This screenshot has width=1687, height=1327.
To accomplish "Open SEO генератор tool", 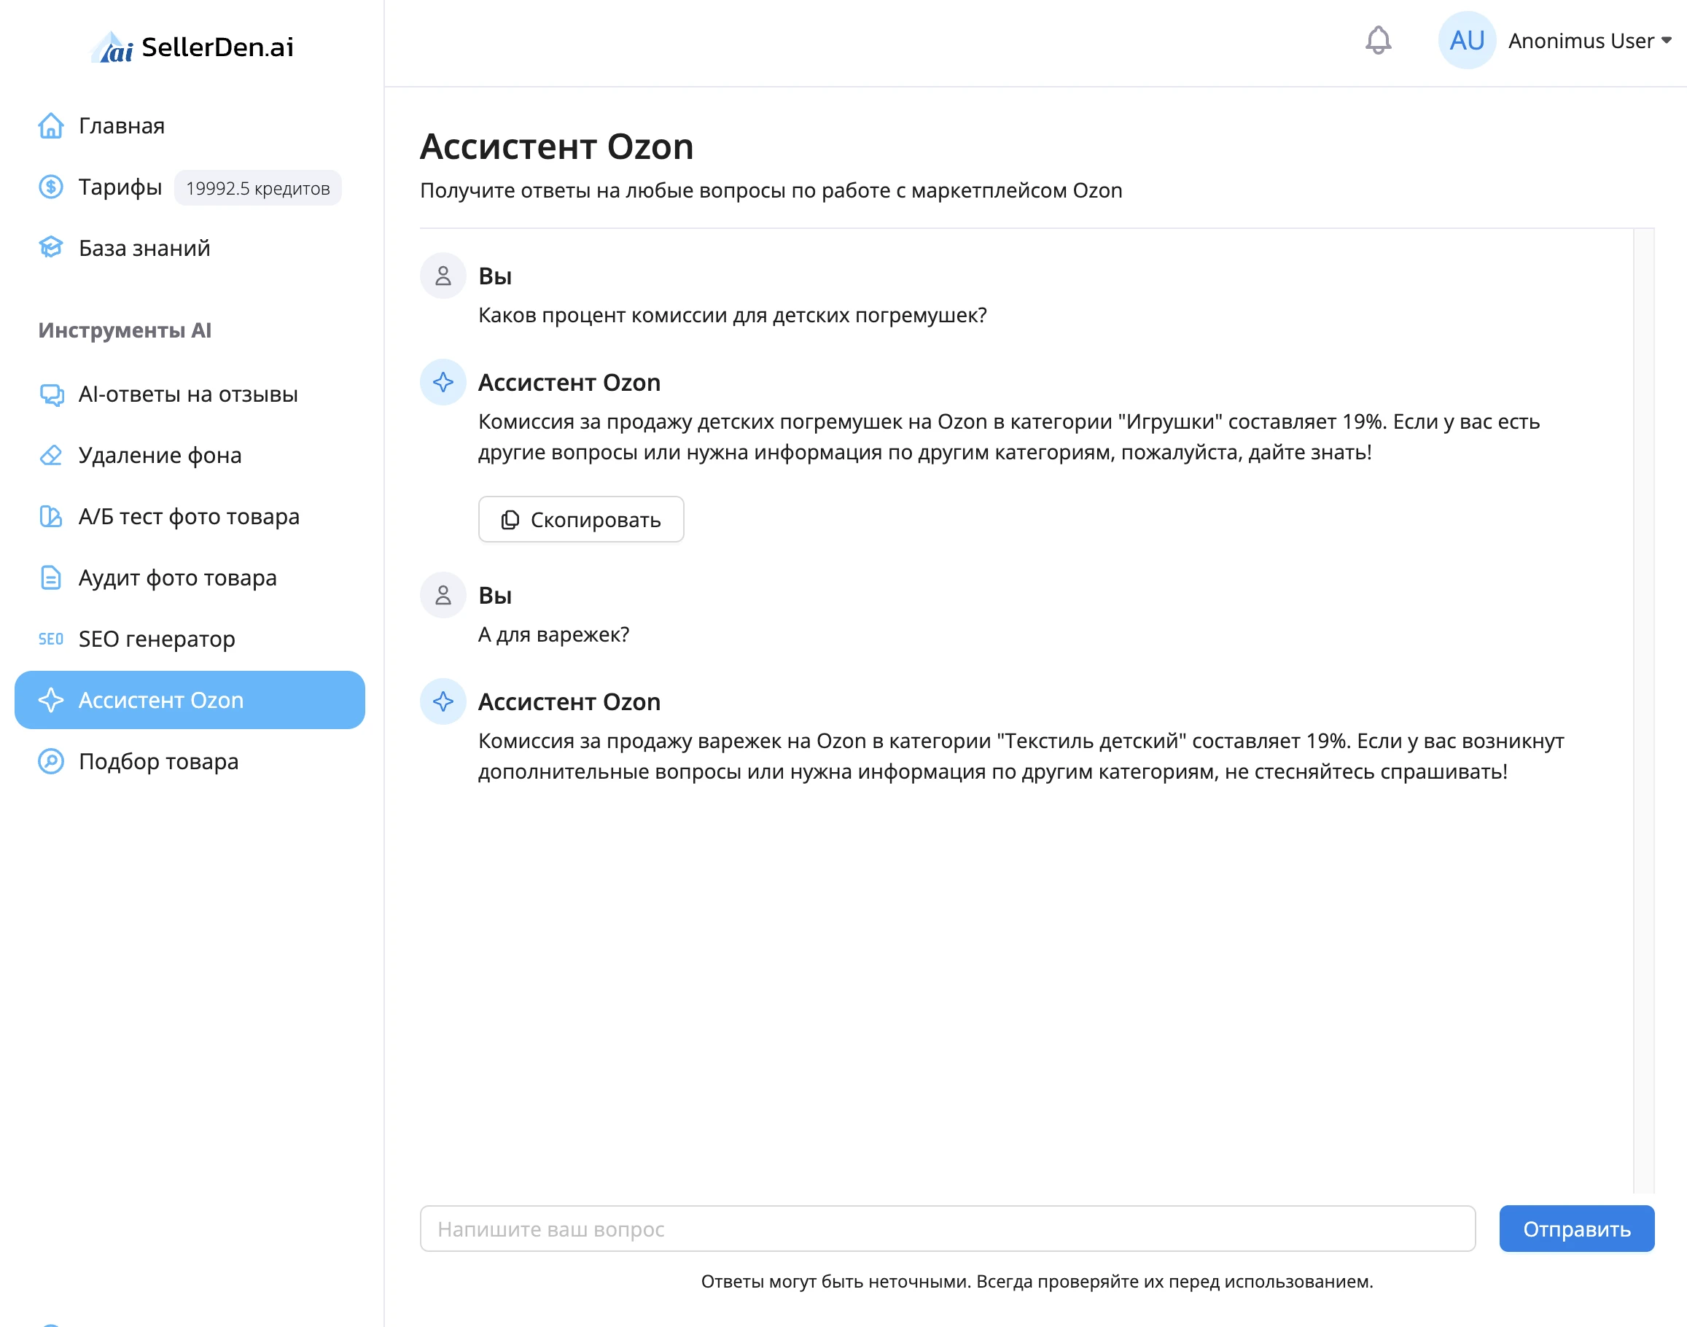I will pos(157,639).
